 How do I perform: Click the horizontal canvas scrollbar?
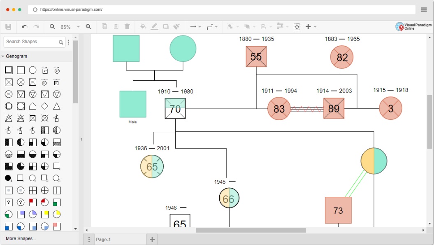251,230
